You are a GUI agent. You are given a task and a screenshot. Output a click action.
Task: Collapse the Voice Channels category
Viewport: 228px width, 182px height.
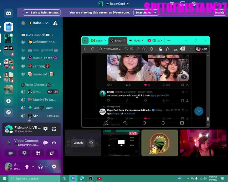(38, 85)
